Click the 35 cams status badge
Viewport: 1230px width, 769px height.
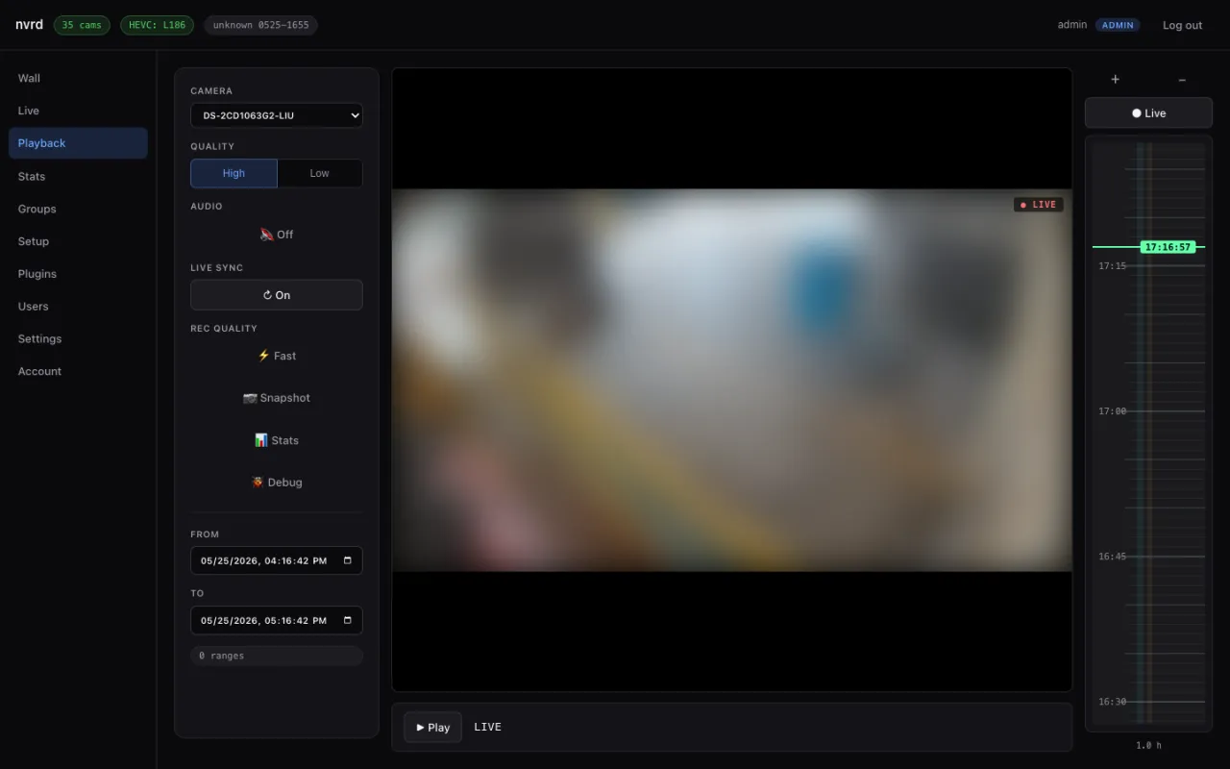[x=82, y=25]
